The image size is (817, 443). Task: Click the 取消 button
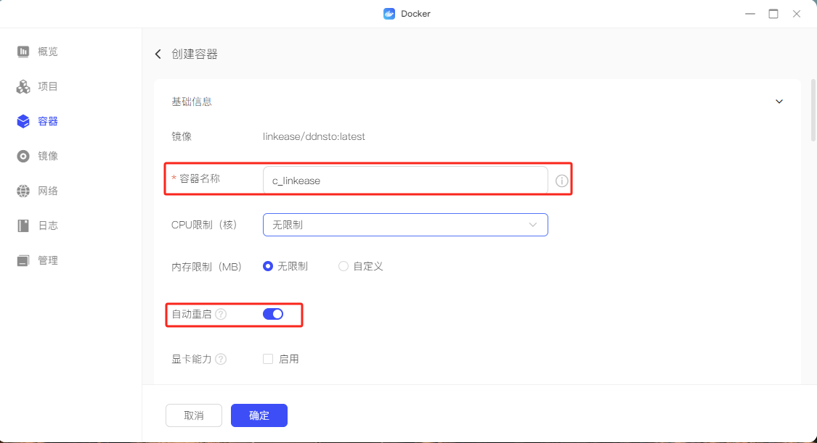click(194, 415)
